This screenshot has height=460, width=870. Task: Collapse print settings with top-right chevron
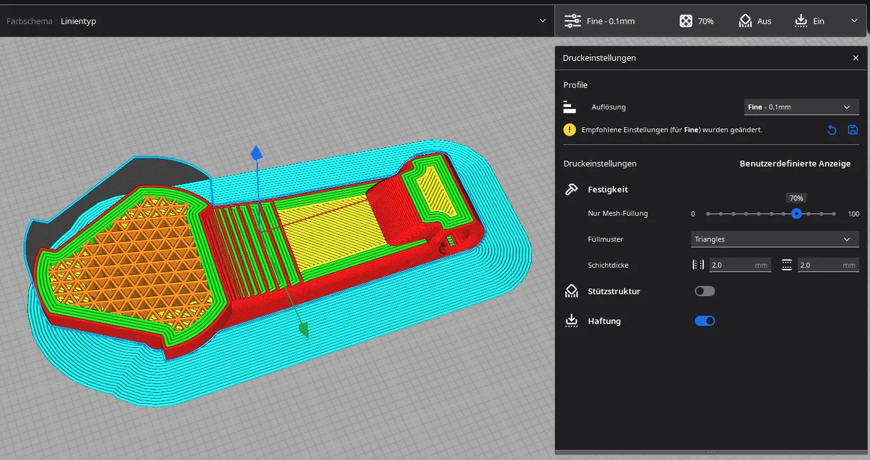[854, 21]
